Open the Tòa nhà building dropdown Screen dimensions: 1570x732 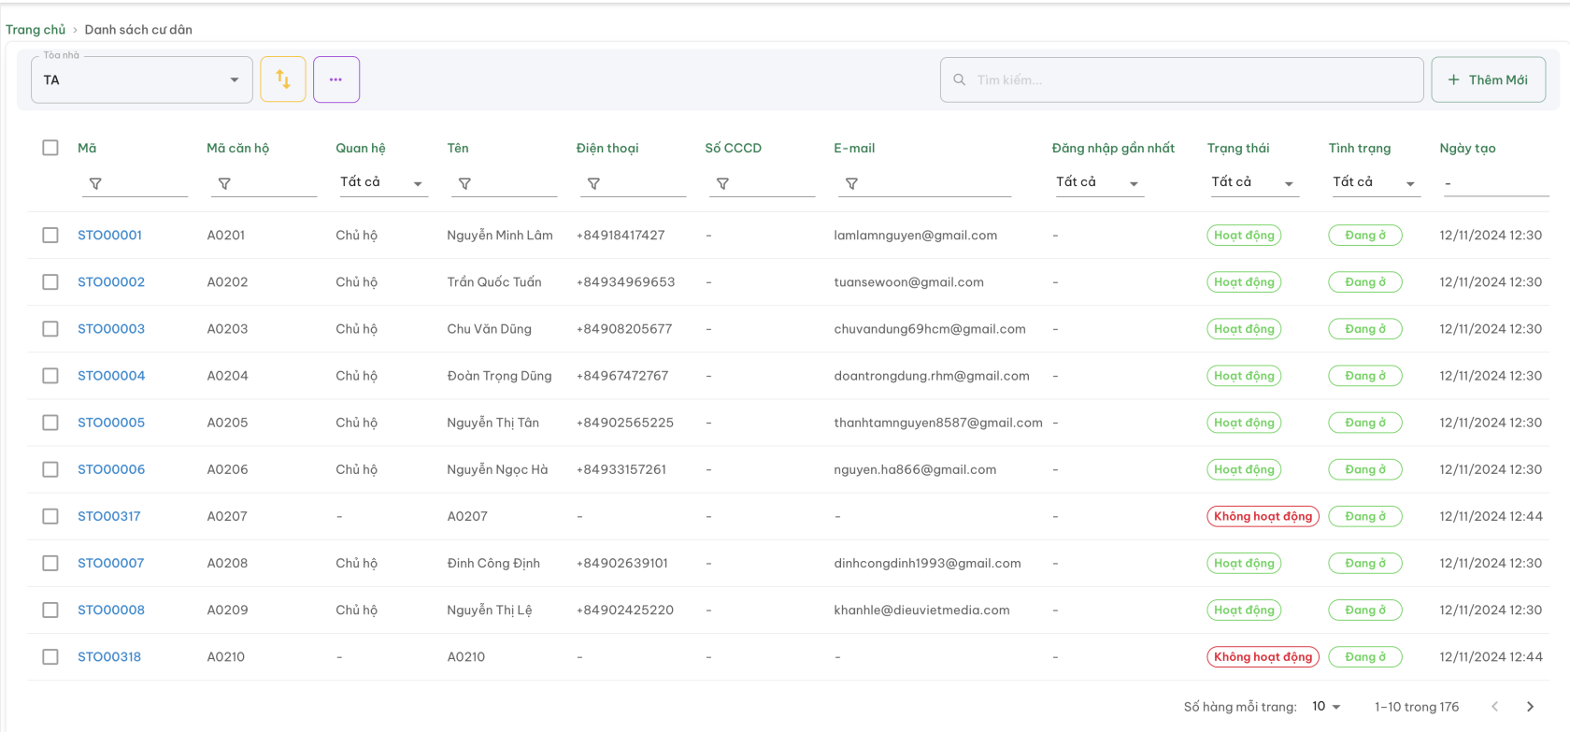142,79
